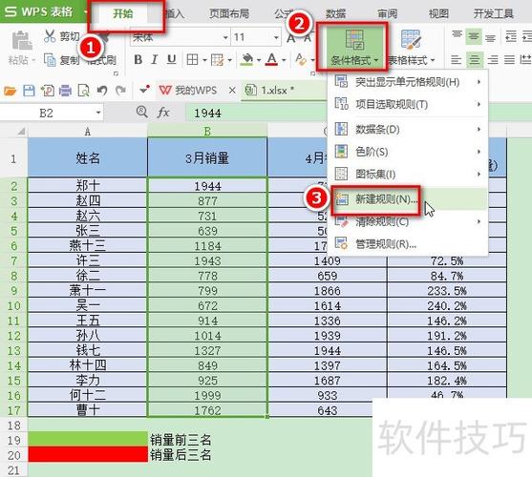Click the fx insert function icon

163,113
